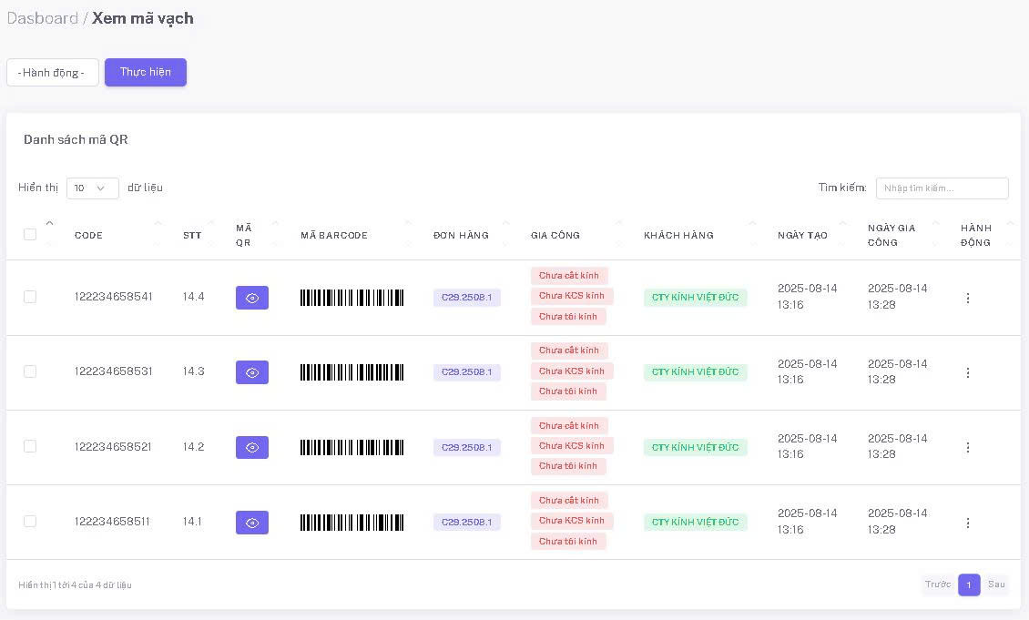
Task: Open three-dot menu for row 14.3
Action: [967, 372]
